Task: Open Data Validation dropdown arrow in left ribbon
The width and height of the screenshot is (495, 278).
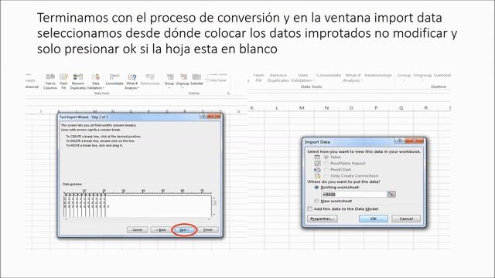Action: [104, 88]
